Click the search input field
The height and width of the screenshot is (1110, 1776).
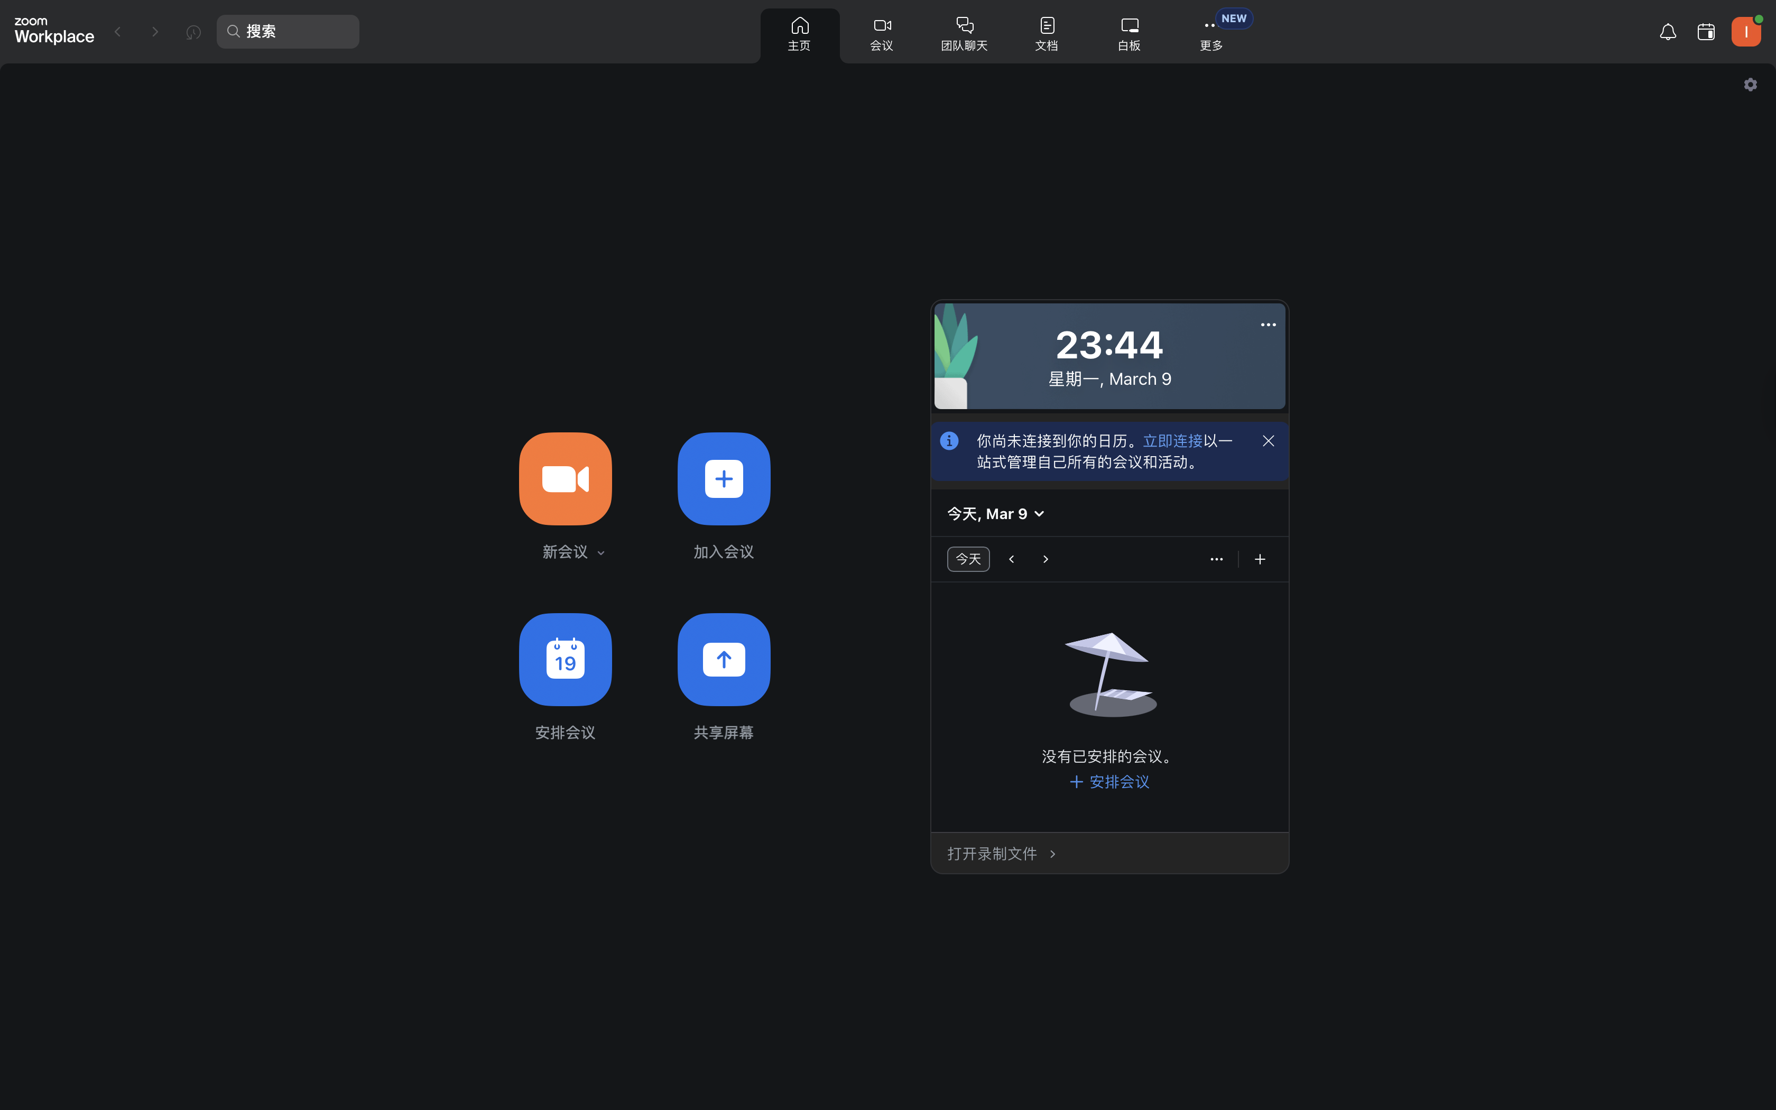point(288,32)
